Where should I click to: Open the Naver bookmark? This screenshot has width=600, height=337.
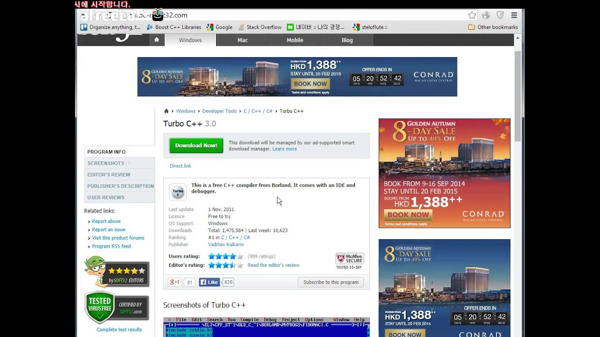[x=316, y=27]
